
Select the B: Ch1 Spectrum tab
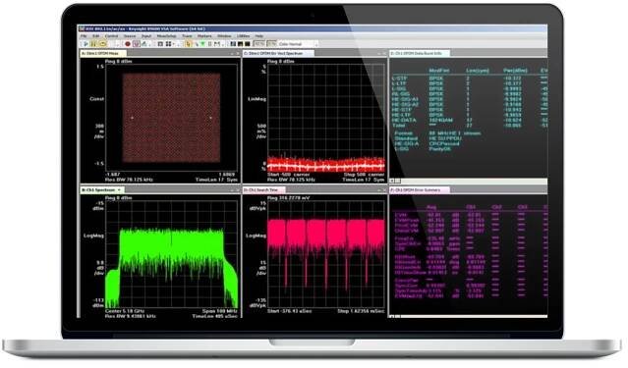click(102, 190)
